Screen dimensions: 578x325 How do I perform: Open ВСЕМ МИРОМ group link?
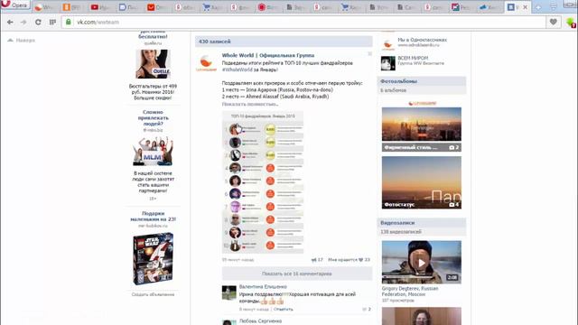click(x=413, y=58)
